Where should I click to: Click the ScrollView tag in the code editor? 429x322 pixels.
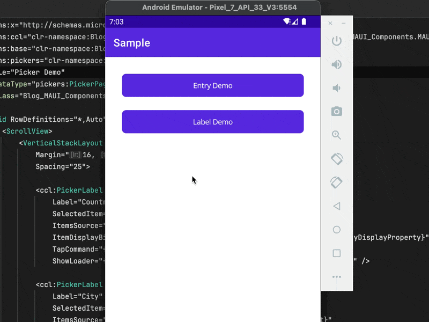[27, 131]
